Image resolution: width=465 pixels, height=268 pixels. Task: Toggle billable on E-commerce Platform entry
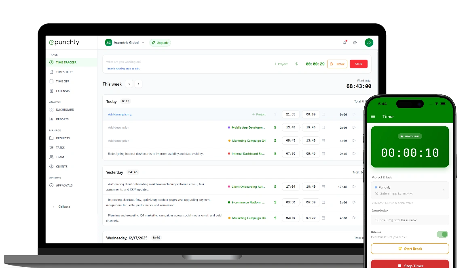coord(275,202)
